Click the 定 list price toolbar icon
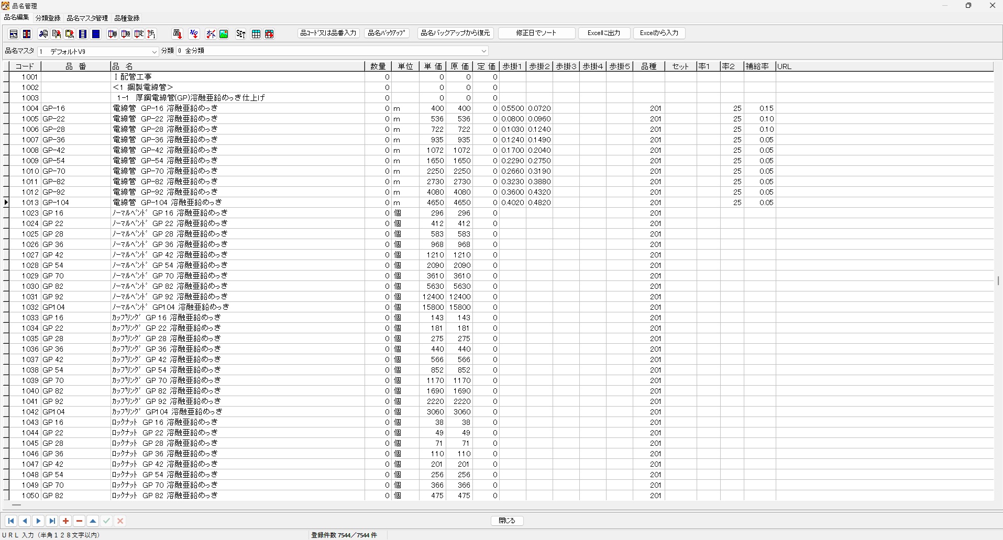This screenshot has height=540, width=1003. pos(139,34)
